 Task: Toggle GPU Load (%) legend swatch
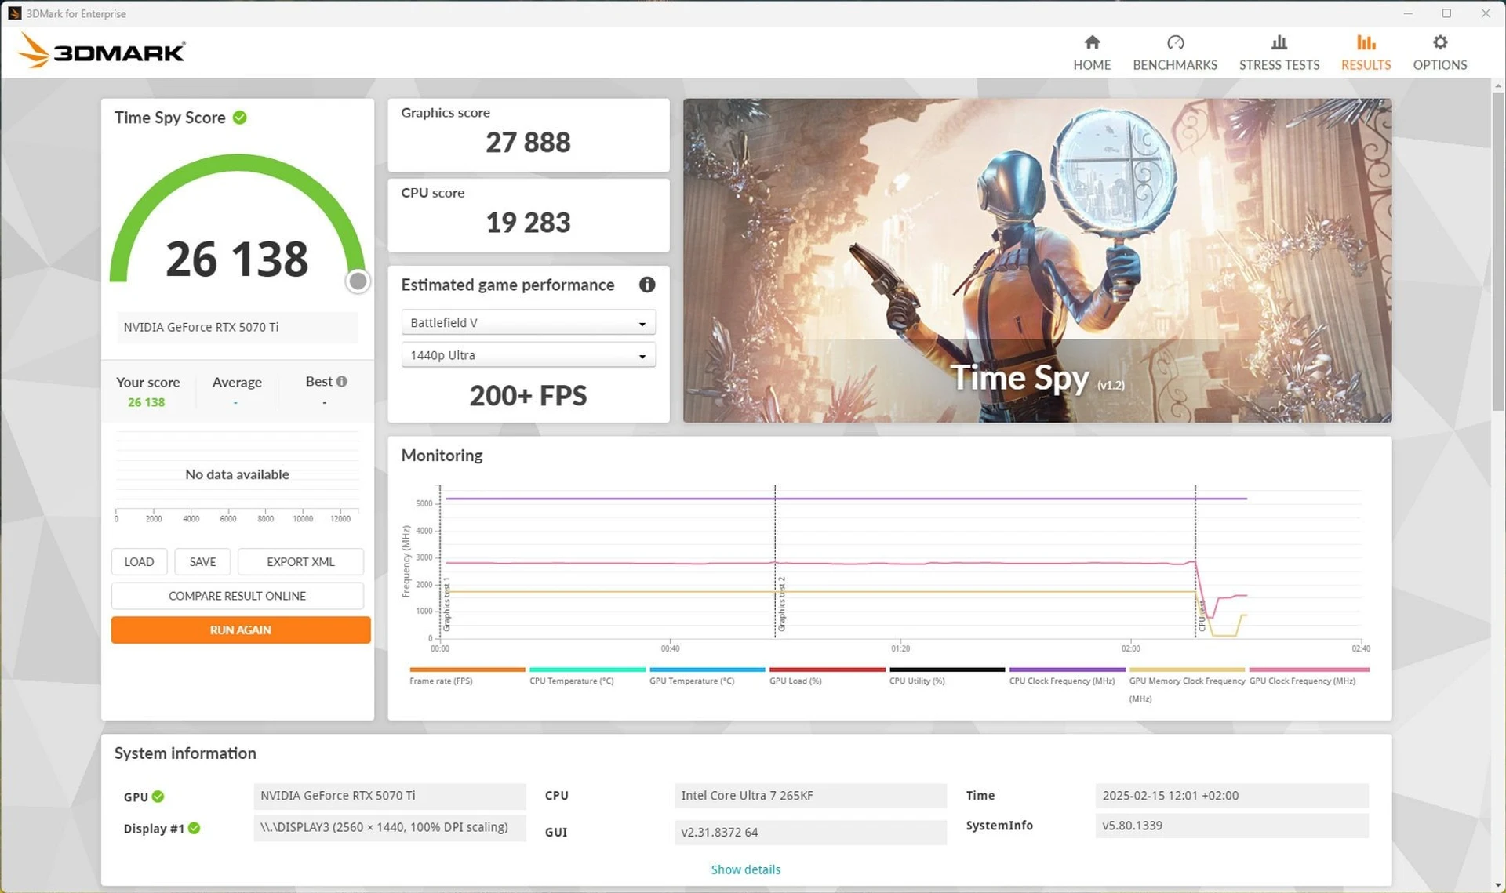(828, 670)
